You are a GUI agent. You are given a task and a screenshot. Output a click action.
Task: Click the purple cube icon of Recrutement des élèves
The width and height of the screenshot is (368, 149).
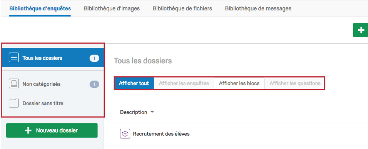[x=125, y=134]
